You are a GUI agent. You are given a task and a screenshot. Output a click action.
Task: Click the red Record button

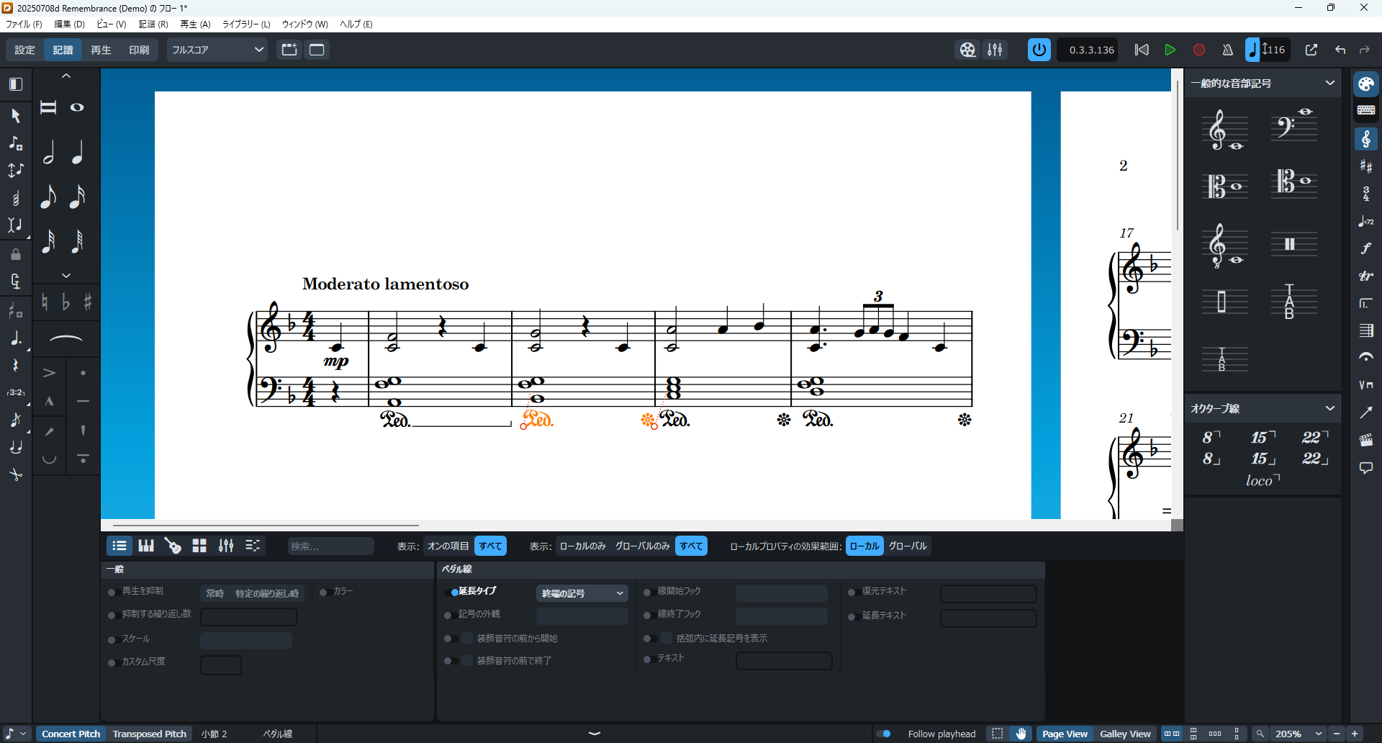pyautogui.click(x=1198, y=50)
